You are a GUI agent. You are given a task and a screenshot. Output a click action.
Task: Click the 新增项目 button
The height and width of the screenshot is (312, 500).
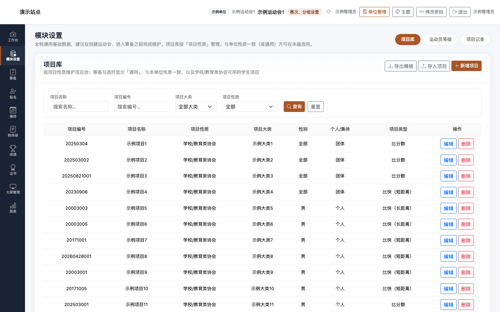pyautogui.click(x=466, y=66)
